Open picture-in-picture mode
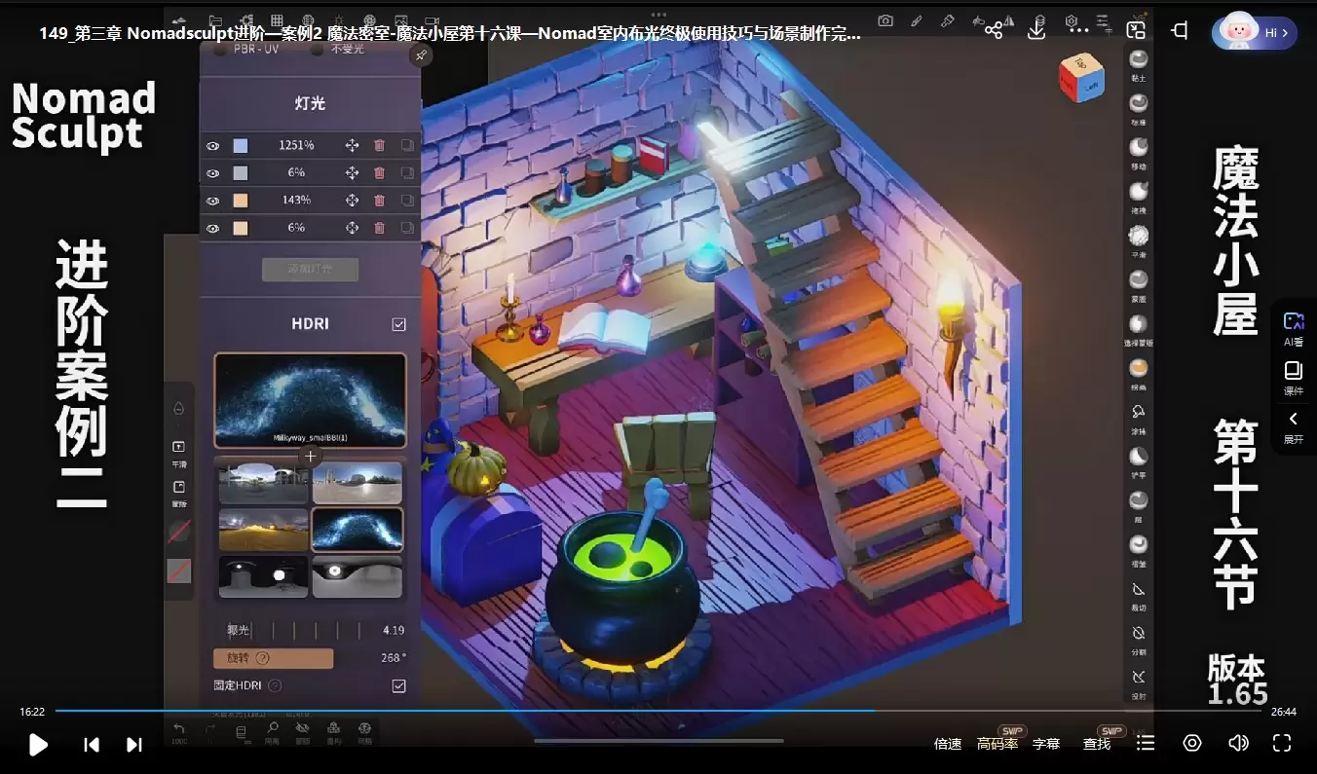This screenshot has height=774, width=1317. coord(1136,31)
